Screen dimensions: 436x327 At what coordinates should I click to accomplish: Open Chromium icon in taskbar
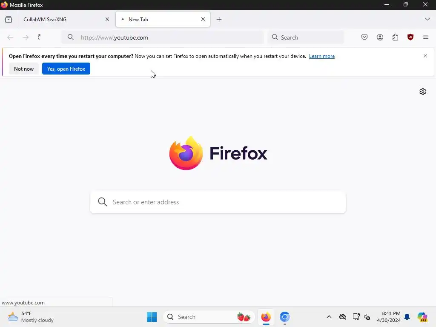coord(285,317)
